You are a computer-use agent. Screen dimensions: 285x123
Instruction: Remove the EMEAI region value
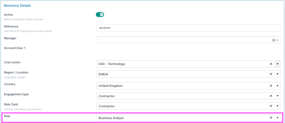point(271,74)
